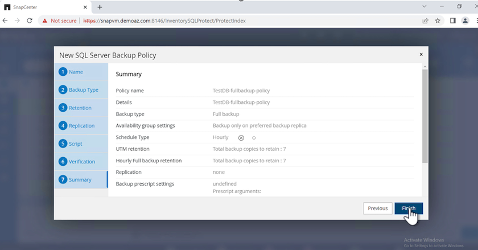This screenshot has height=250, width=478.
Task: Select step 7 Summary
Action: [81, 179]
